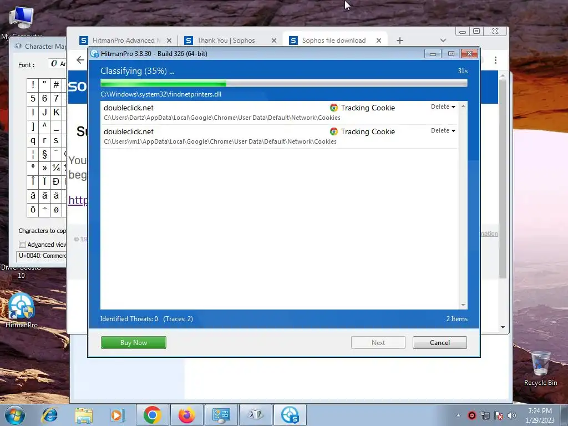Click the http link on Sophos page

point(78,200)
